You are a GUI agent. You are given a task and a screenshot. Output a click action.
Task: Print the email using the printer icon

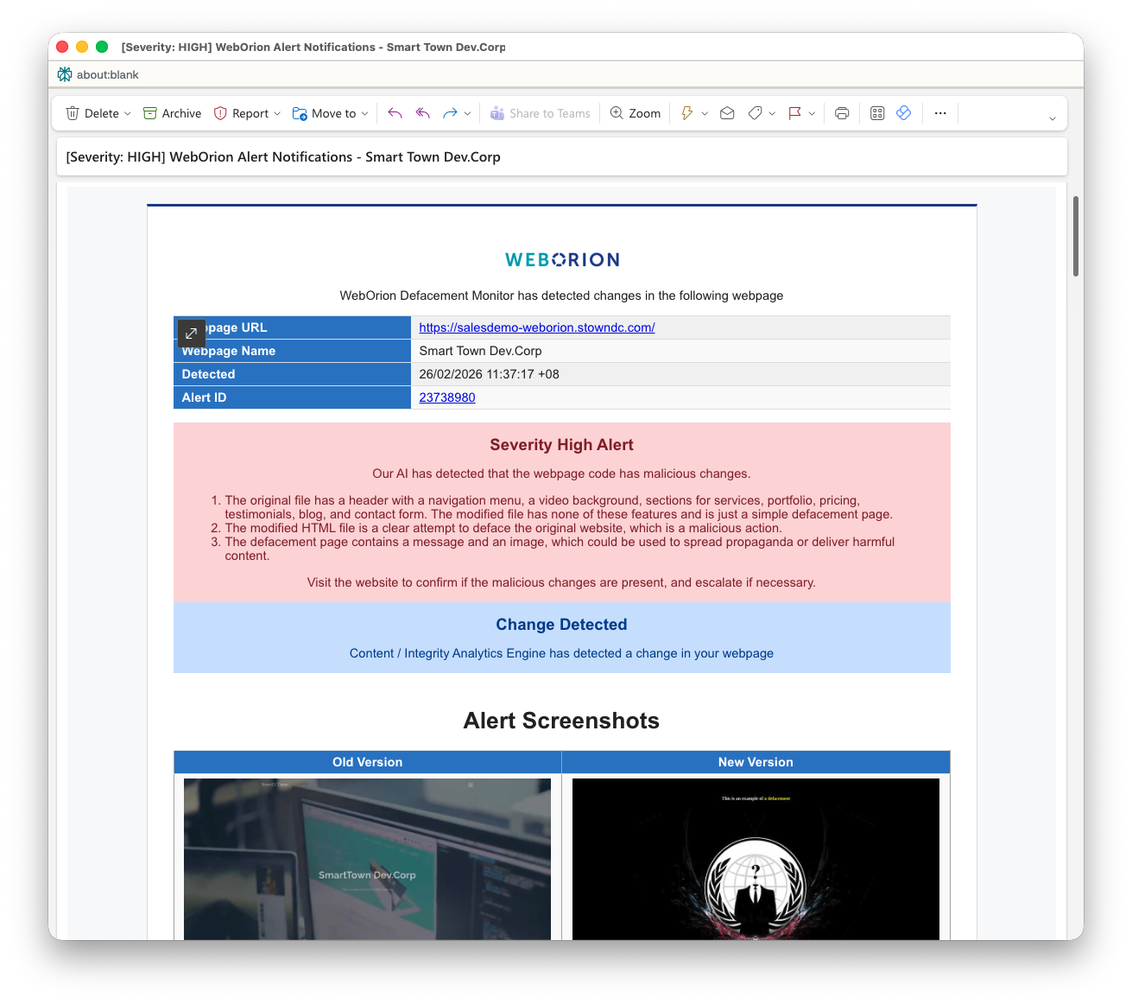click(x=842, y=112)
